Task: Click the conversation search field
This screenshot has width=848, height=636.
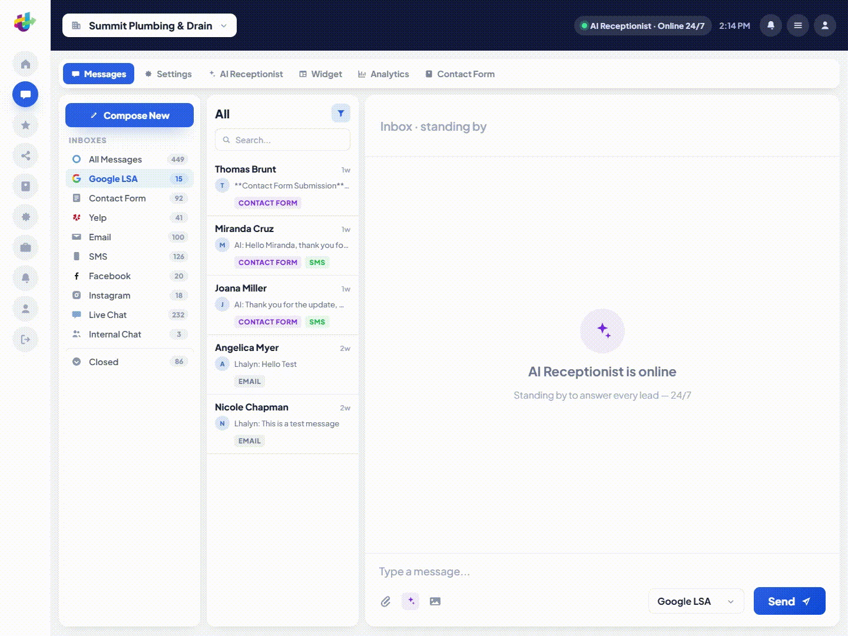Action: (x=283, y=140)
